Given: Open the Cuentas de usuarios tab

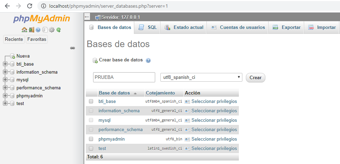Looking at the screenshot, I should pos(237,28).
